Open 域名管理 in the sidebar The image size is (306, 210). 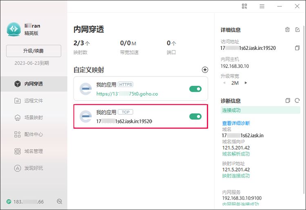pos(34,151)
